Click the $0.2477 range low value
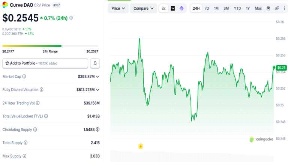This screenshot has height=162, width=288. point(8,51)
